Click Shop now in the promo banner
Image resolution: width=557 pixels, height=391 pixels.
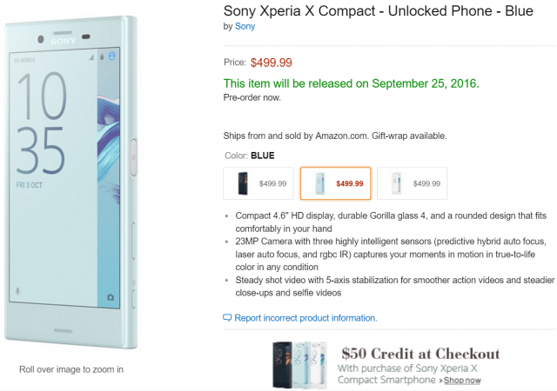[460, 381]
